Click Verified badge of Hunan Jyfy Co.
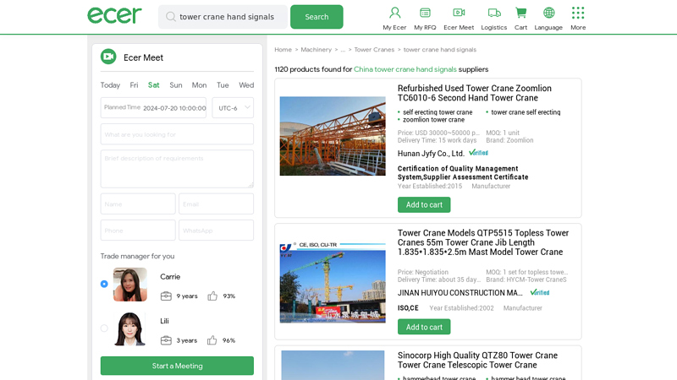The image size is (677, 380). point(478,153)
